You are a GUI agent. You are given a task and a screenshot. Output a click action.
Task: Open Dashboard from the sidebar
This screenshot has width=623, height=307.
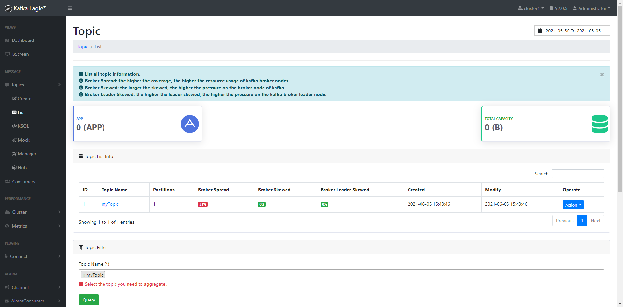[x=23, y=40]
